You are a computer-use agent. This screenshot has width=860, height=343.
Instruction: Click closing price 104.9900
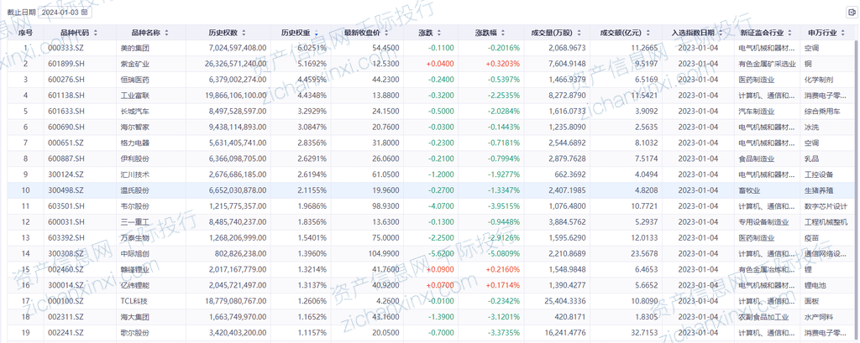click(385, 254)
